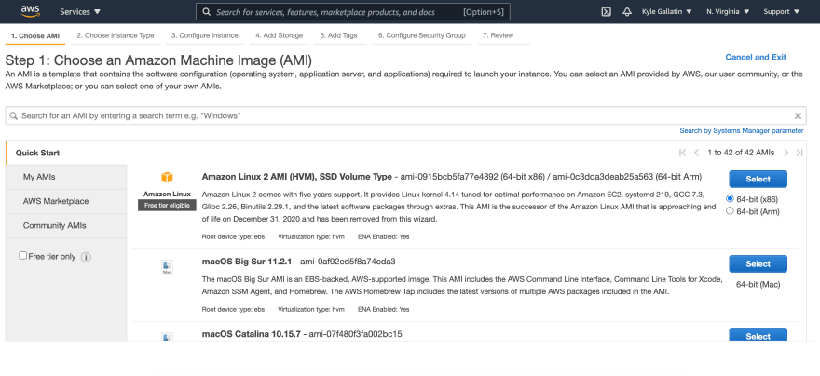Image resolution: width=820 pixels, height=376 pixels.
Task: Switch to 2. Choose Instance Type tab
Action: click(x=115, y=35)
